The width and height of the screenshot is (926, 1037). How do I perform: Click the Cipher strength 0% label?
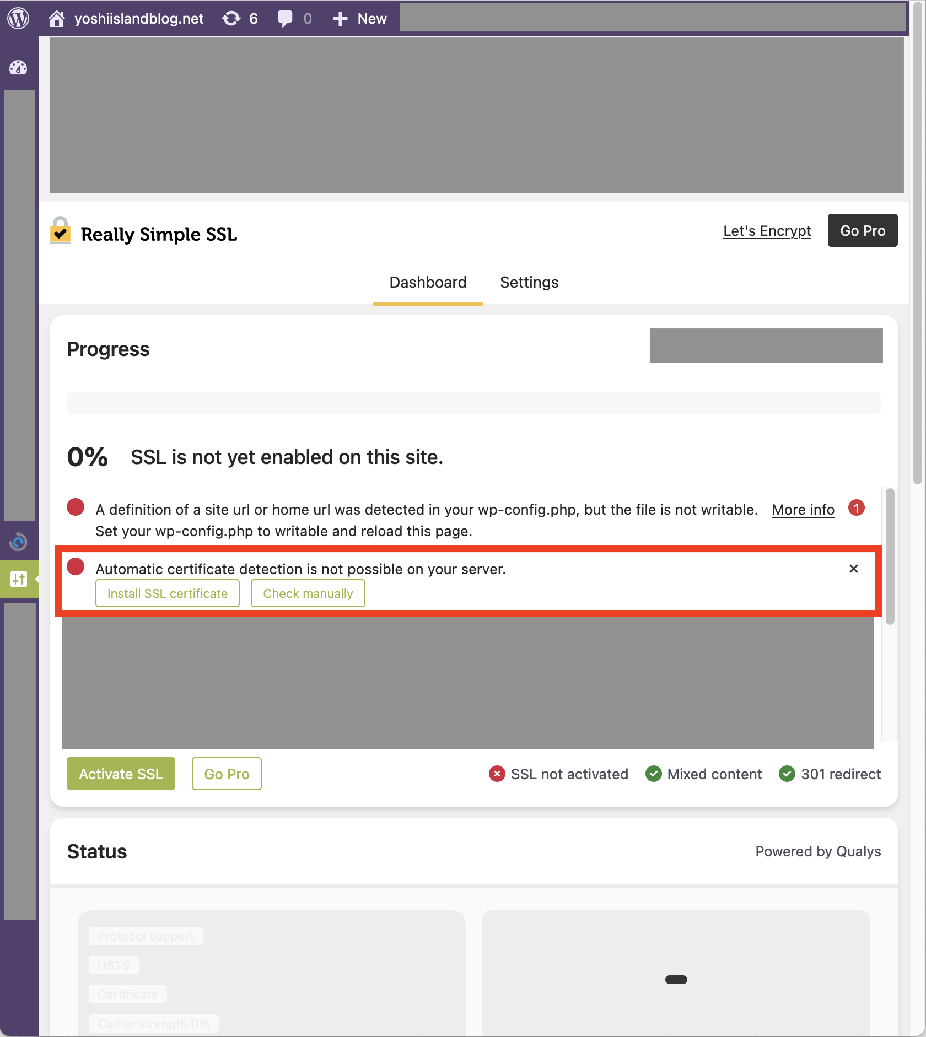point(154,1024)
